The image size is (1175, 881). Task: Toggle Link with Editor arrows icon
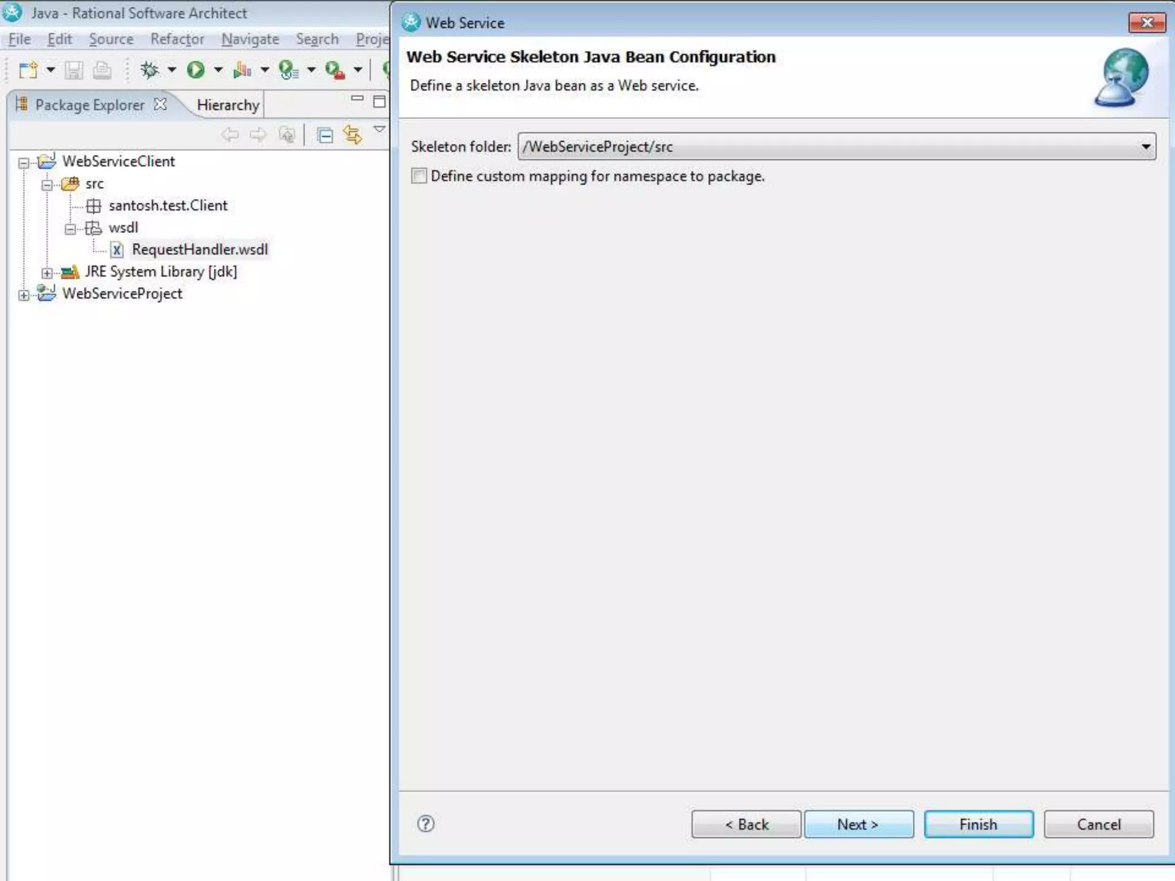click(x=352, y=135)
